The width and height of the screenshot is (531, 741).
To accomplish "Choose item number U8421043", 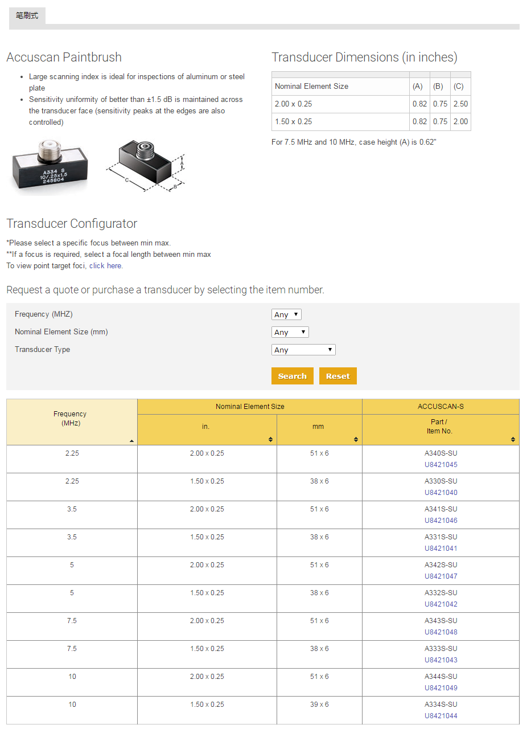I will 441,660.
